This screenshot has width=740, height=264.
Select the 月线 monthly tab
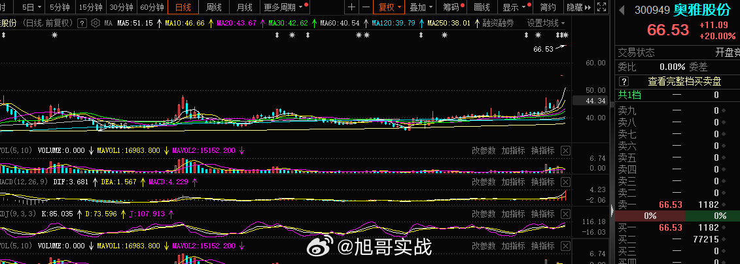tap(245, 7)
